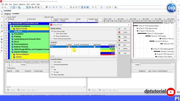Image resolution: width=180 pixels, height=101 pixels.
Task: Click the WBS icon beside General Conditions
Action: [x=12, y=26]
